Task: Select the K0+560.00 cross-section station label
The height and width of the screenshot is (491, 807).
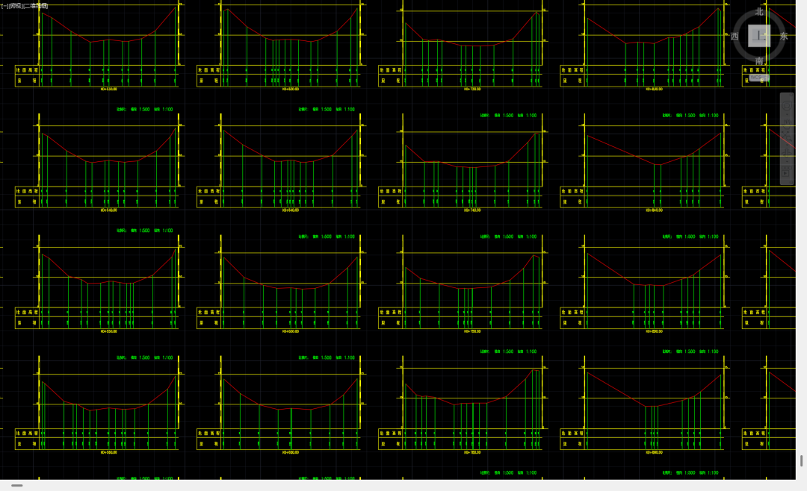Action: 110,452
